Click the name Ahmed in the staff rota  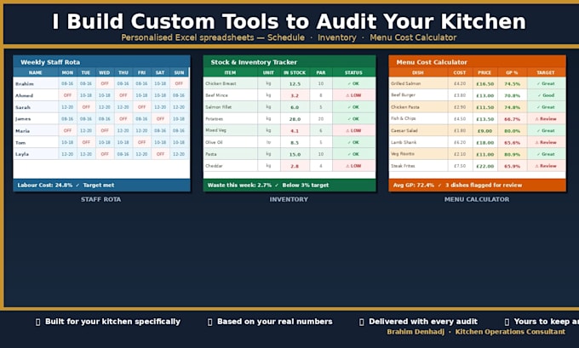click(24, 95)
